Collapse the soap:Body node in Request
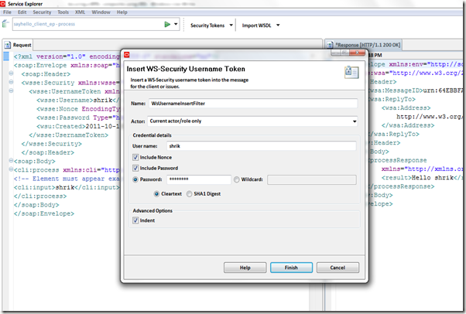Screen dimensions: 466x314 point(11,160)
